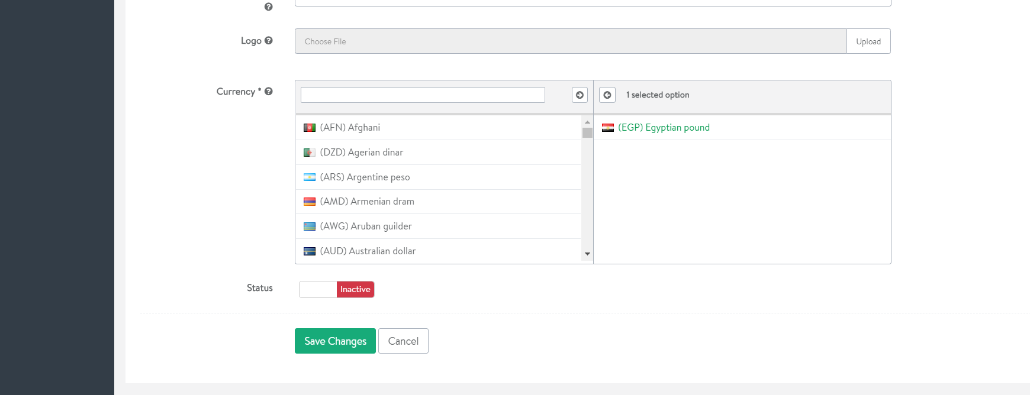Viewport: 1030px width, 395px height.
Task: Open the Choose File logo field
Action: click(571, 41)
